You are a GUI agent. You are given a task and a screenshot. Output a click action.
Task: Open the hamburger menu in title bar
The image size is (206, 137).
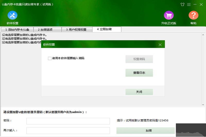(189, 4)
